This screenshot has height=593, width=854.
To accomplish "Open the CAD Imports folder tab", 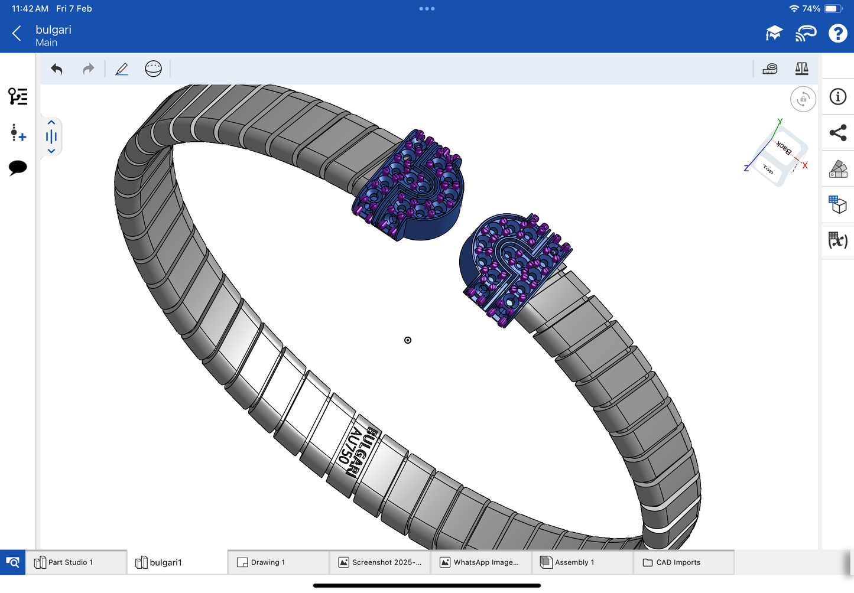I will tap(683, 562).
